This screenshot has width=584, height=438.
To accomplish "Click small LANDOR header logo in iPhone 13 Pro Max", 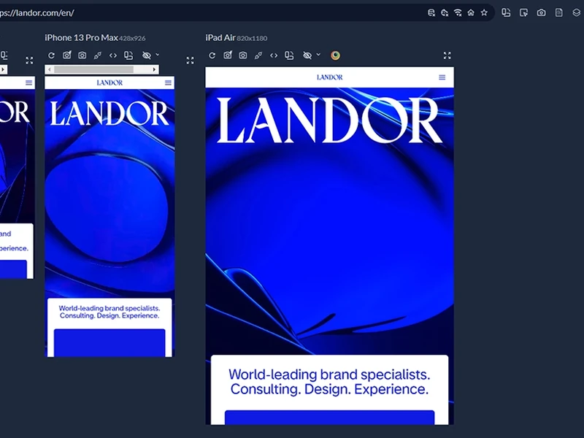I will coord(109,82).
